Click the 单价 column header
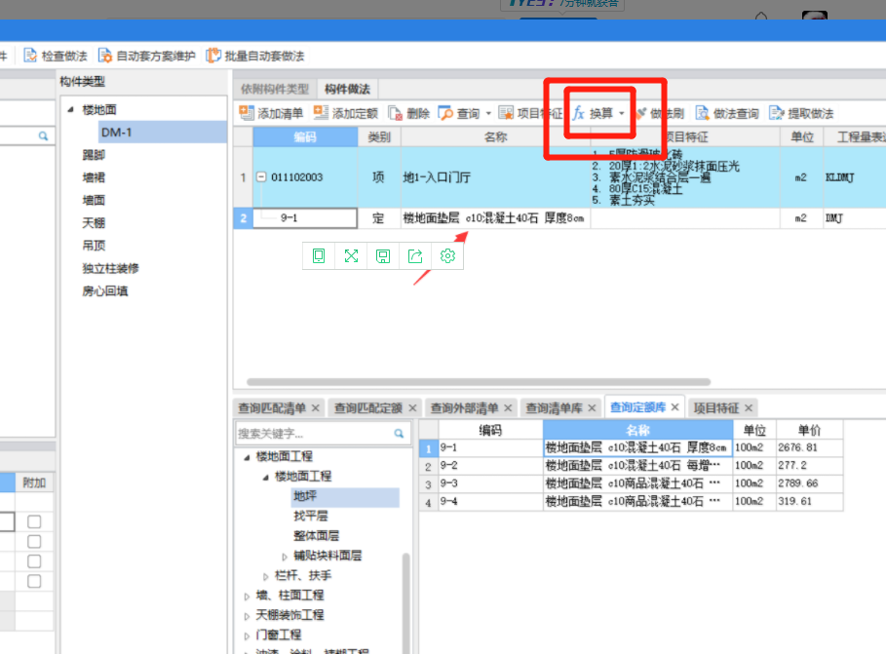Viewport: 886px width, 654px height. pos(809,430)
